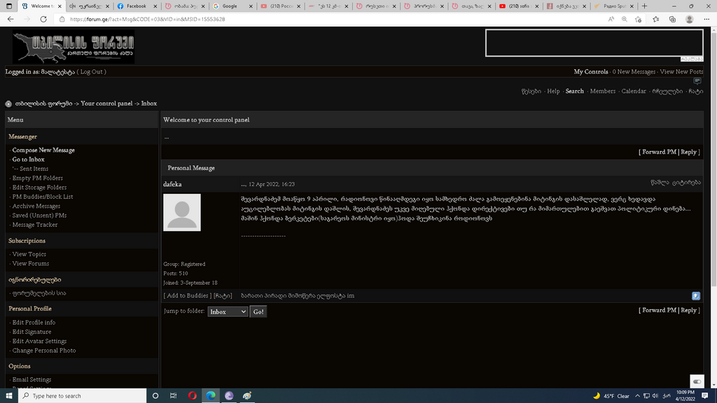Screen dimensions: 717x403
Task: Open Email Settings under Options
Action: [x=32, y=380]
